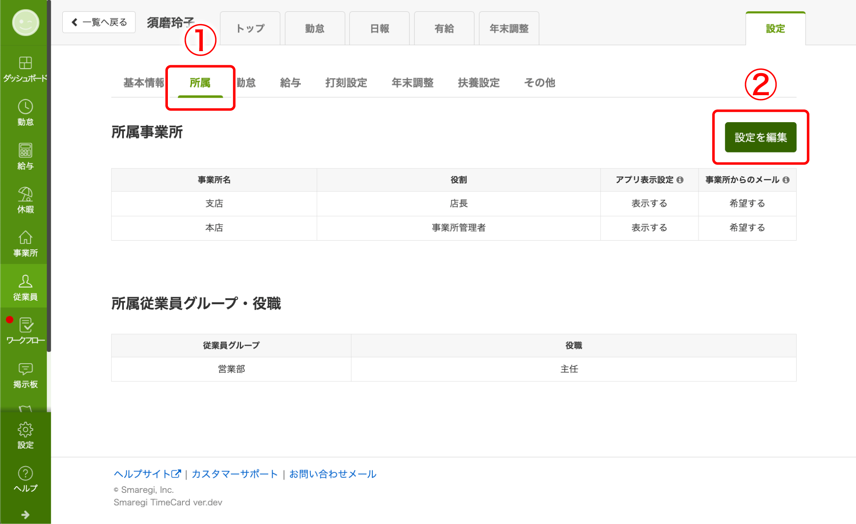Open the ワークフロー icon in sidebar

[x=25, y=331]
